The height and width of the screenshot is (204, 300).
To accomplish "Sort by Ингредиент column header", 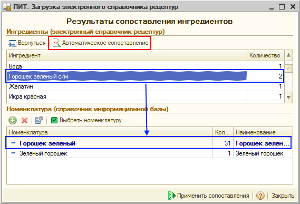I will (127, 55).
